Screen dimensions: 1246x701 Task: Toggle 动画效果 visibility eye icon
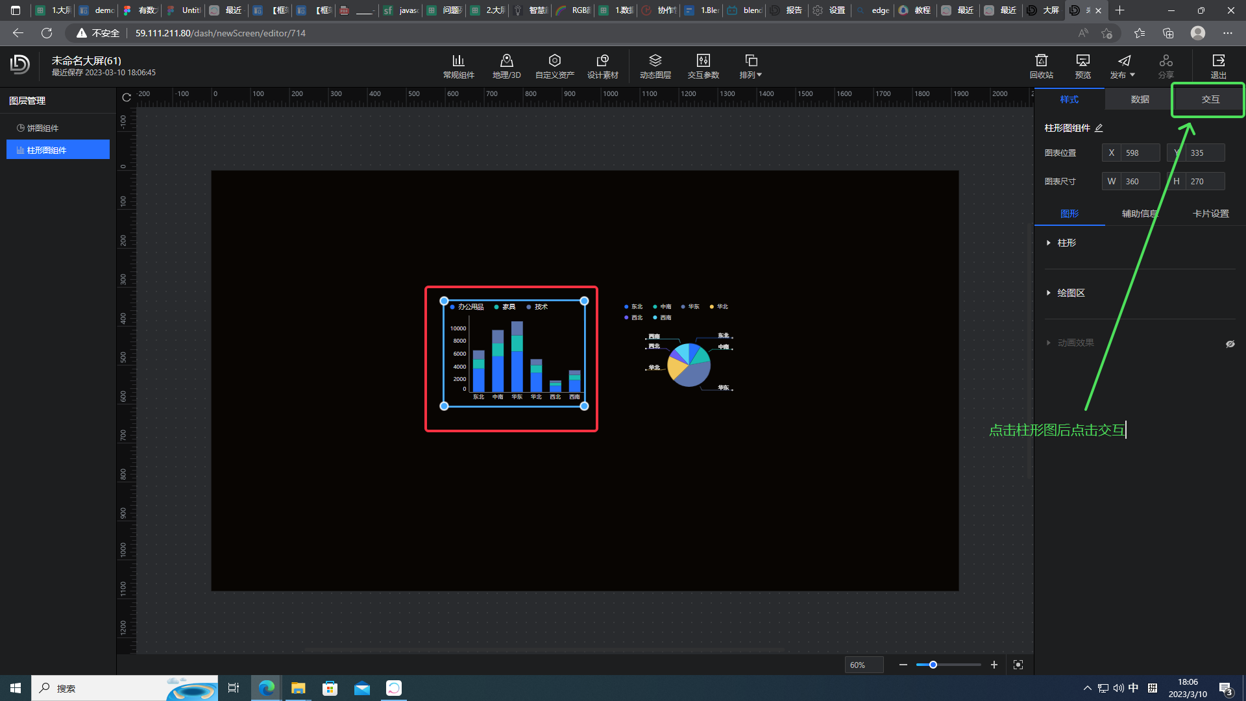pyautogui.click(x=1230, y=344)
